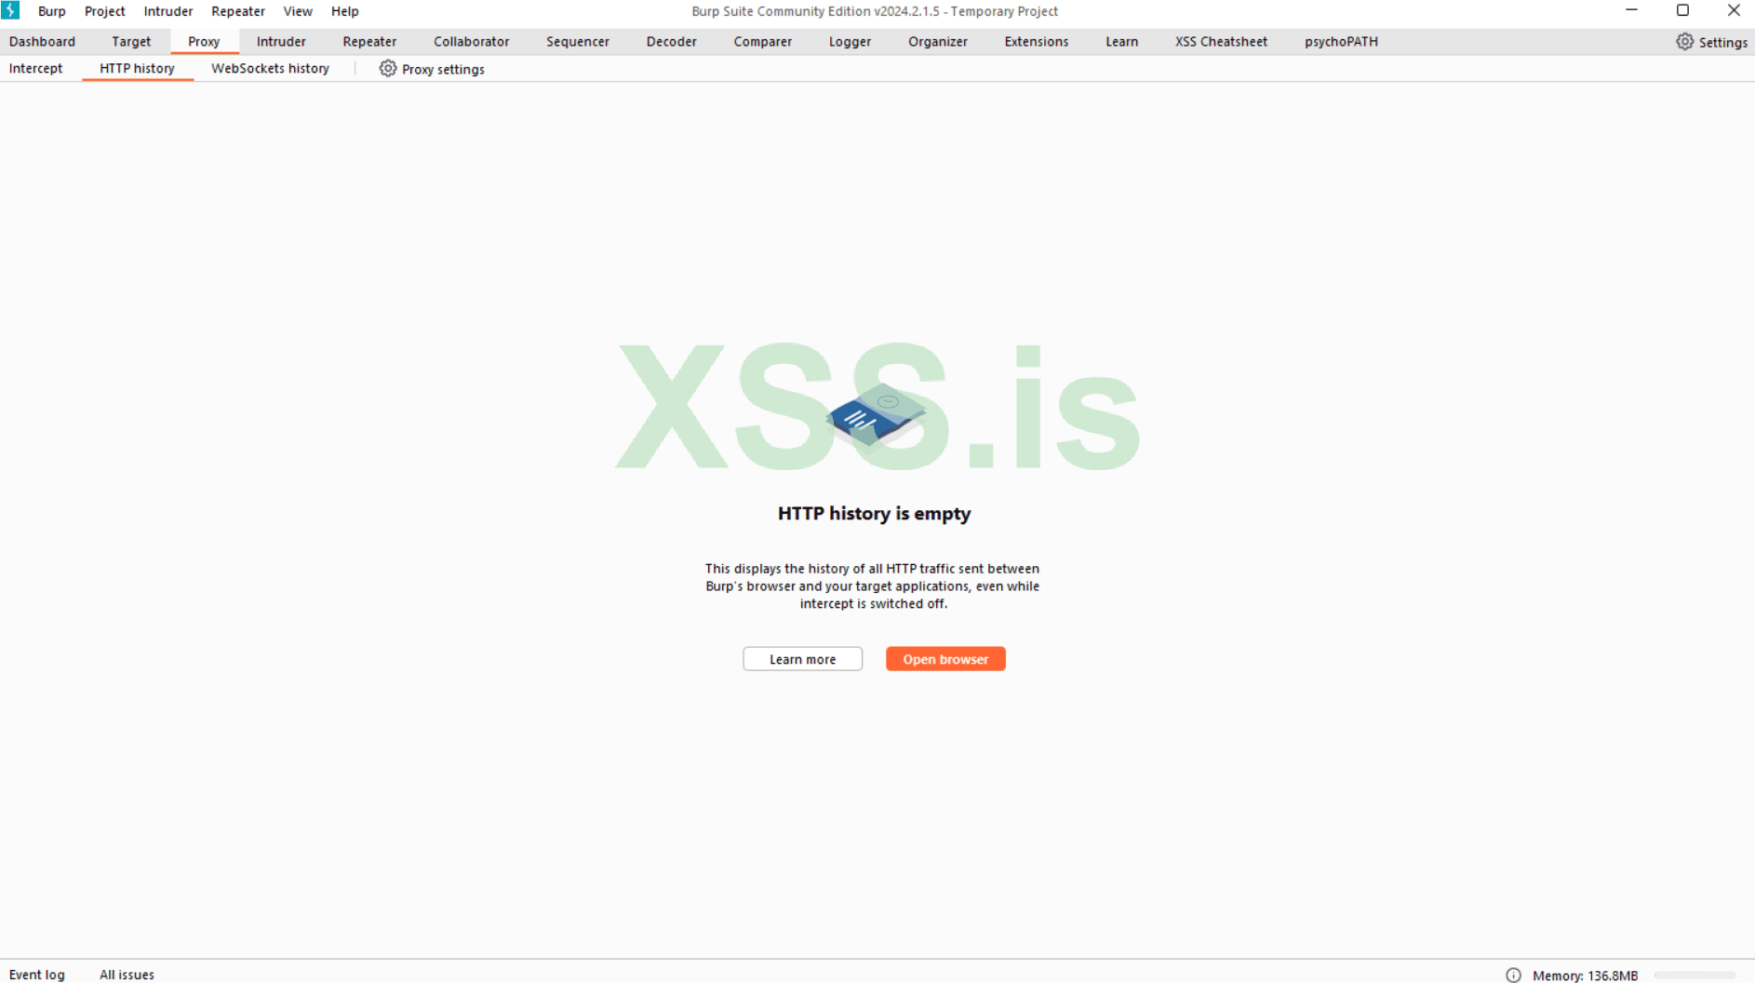The image size is (1755, 983).
Task: Open the Logger tab
Action: click(851, 42)
